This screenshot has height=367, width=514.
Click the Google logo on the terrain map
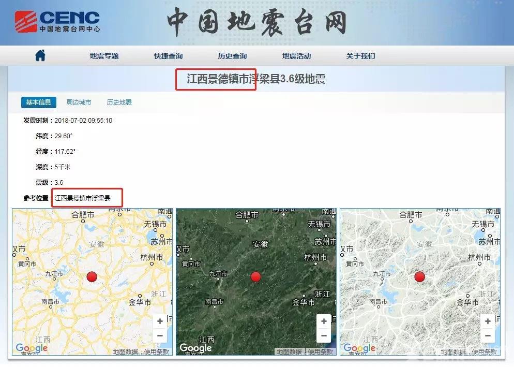coord(359,348)
